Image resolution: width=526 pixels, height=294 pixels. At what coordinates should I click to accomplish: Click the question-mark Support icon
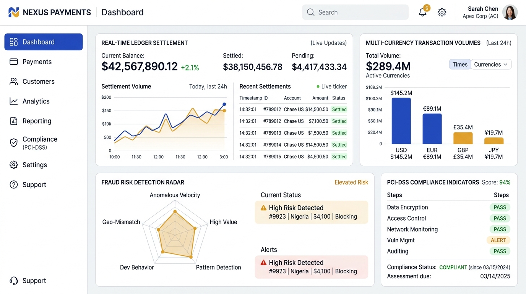tap(14, 185)
